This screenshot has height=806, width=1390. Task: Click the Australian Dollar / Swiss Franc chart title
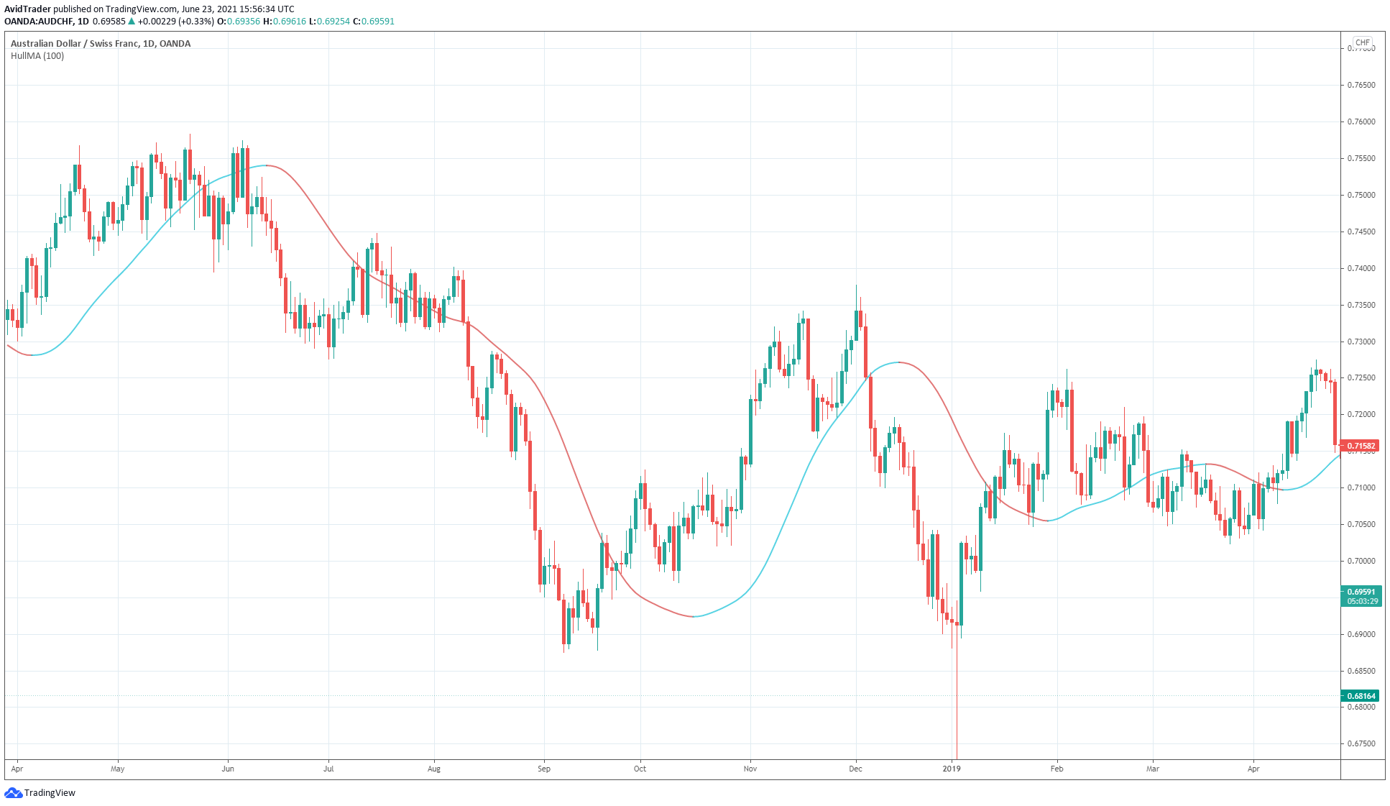101,44
